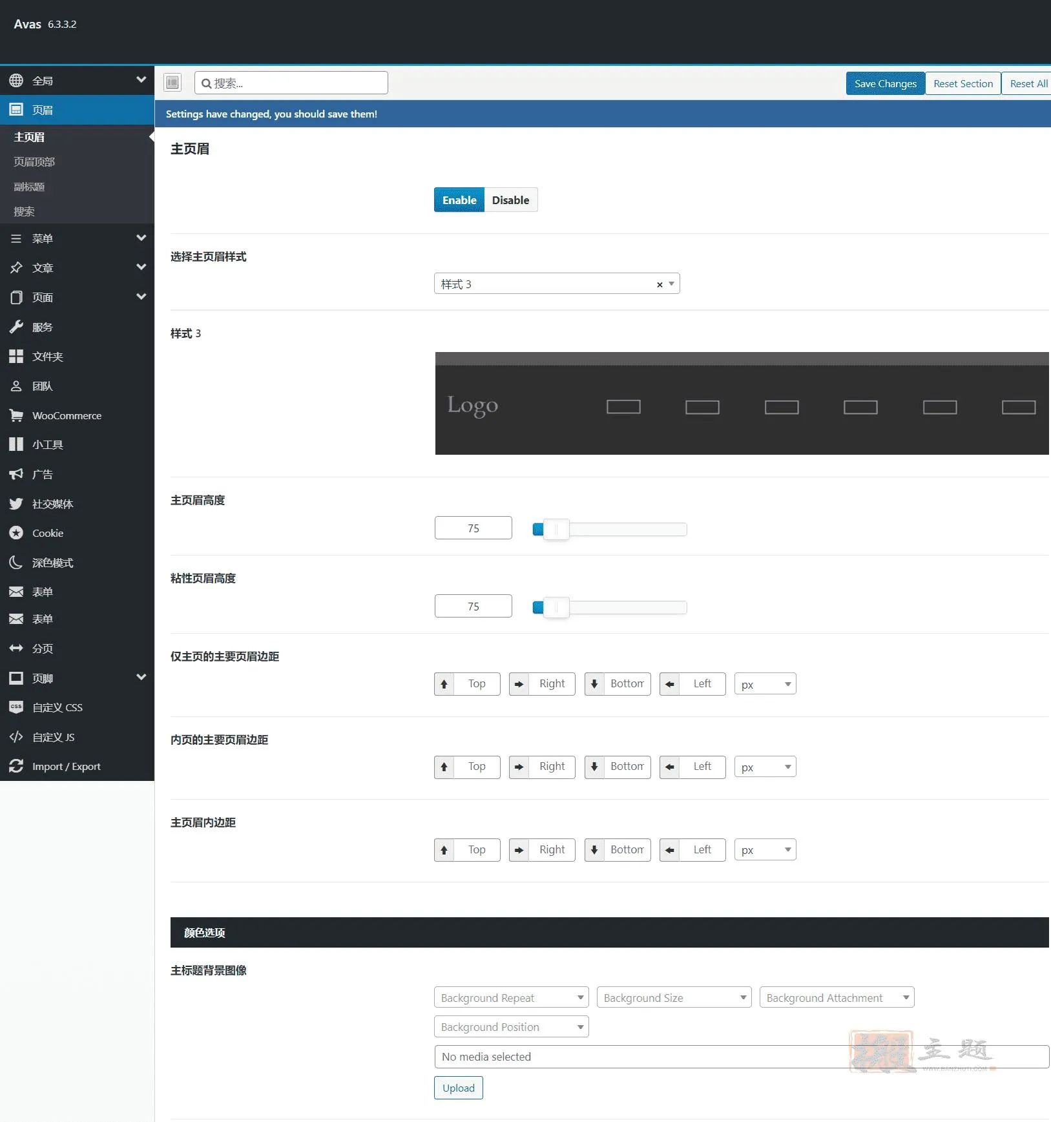The width and height of the screenshot is (1051, 1122).
Task: Click the WooCommerce cart icon
Action: click(x=16, y=415)
